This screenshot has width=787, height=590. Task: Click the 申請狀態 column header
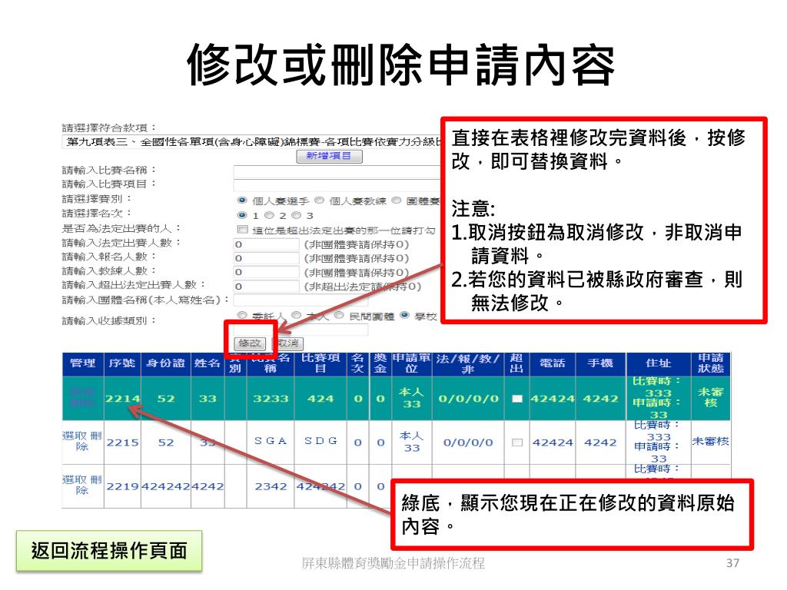tap(711, 363)
